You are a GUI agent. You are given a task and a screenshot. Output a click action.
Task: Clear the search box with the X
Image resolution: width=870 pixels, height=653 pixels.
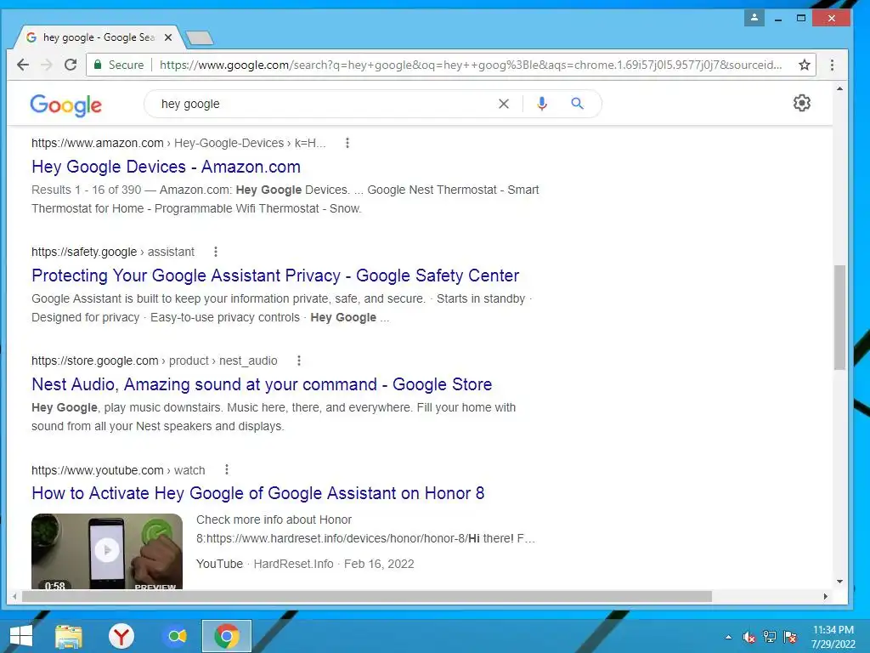pyautogui.click(x=503, y=104)
